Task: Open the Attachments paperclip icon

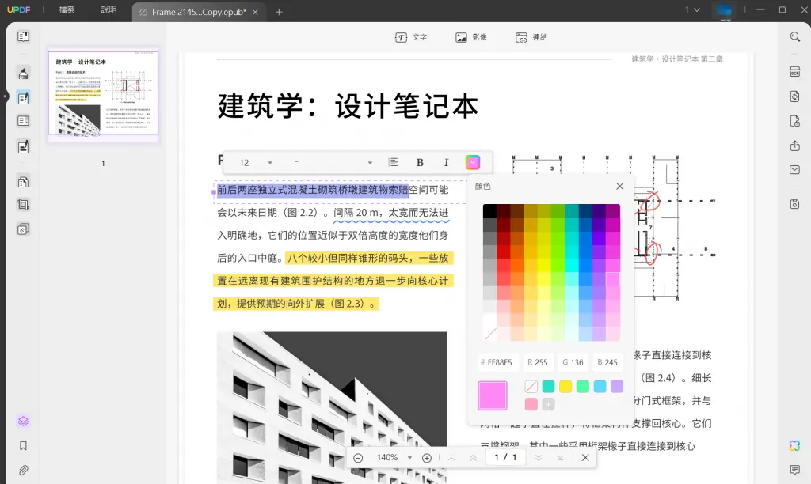Action: (23, 471)
